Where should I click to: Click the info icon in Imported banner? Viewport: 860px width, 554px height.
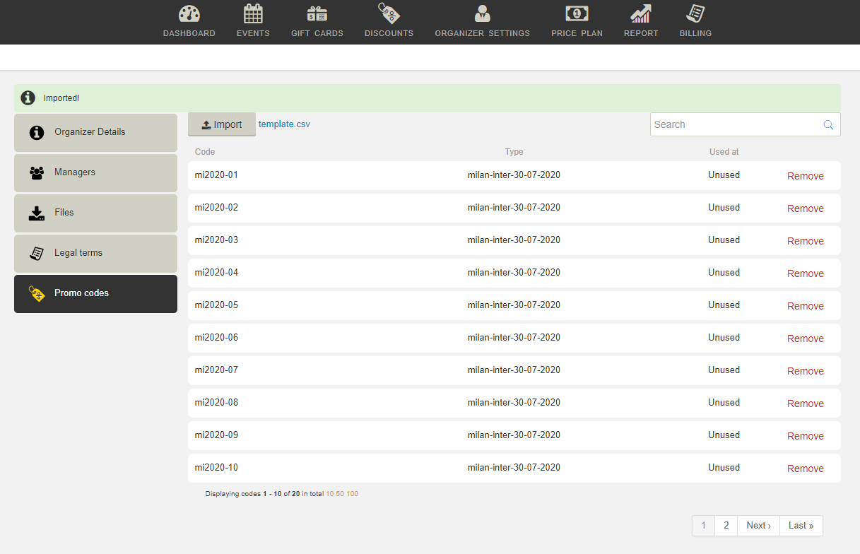pos(28,98)
